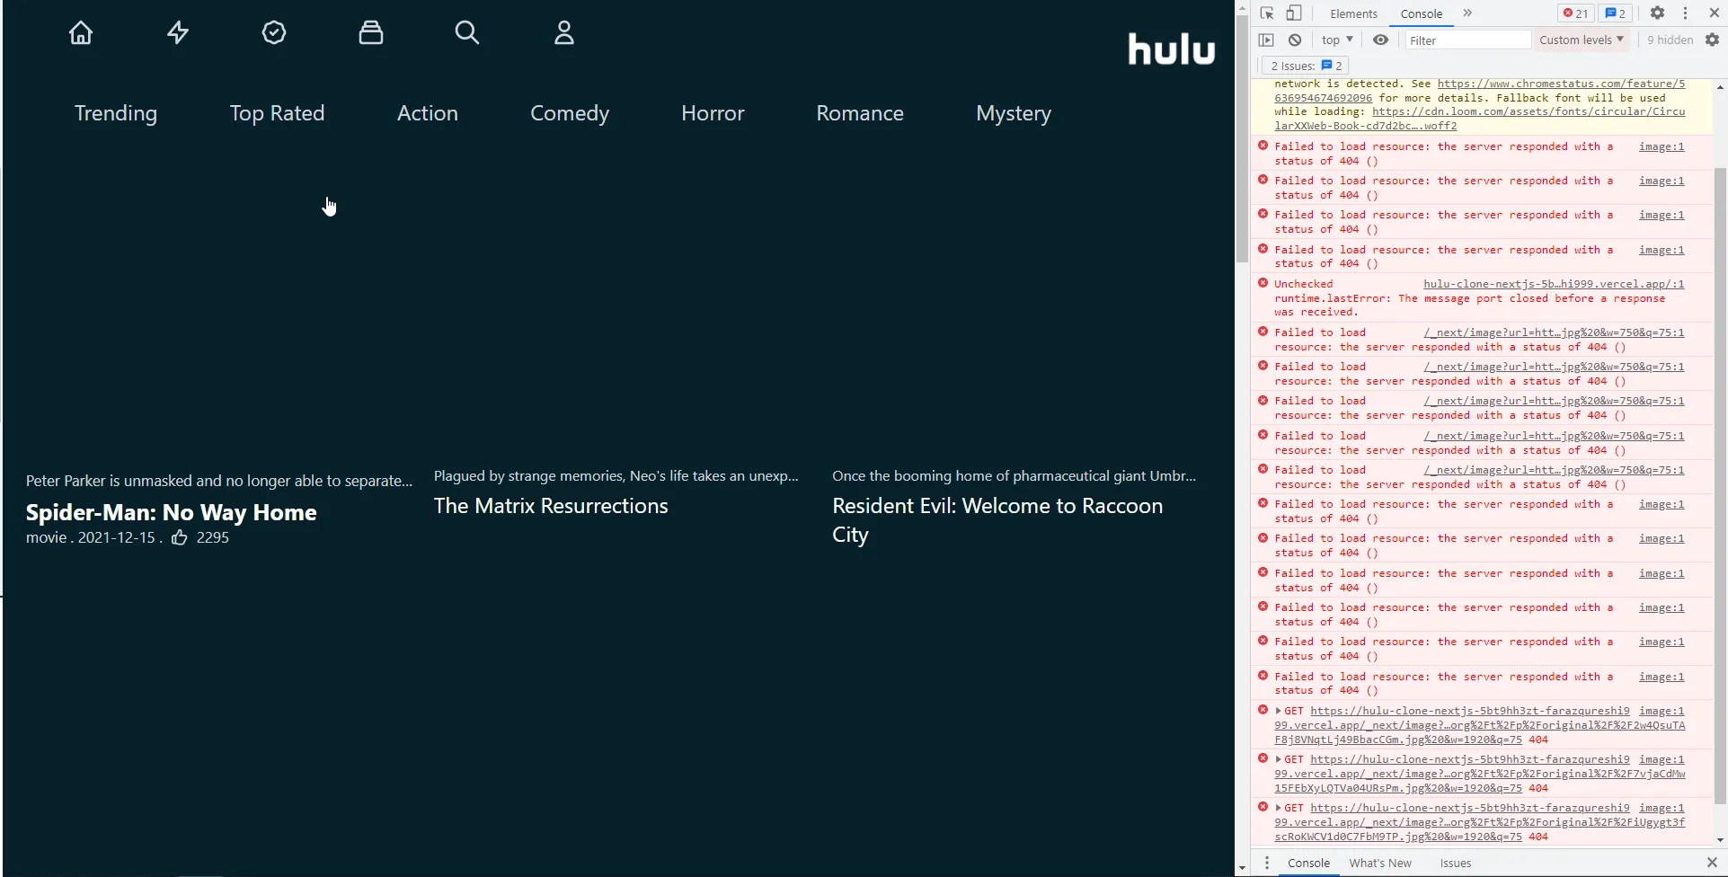This screenshot has height=877, width=1728.
Task: Open the Account user icon
Action: click(564, 33)
